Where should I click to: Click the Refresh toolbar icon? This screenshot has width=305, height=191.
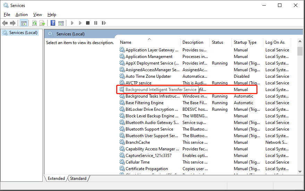pos(35,23)
